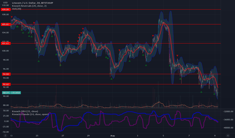Click the -40000.00 OBV scale value

(x=228, y=127)
